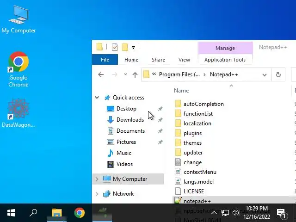This screenshot has width=296, height=222.
Task: Expand the Network tree node
Action: (x=97, y=194)
